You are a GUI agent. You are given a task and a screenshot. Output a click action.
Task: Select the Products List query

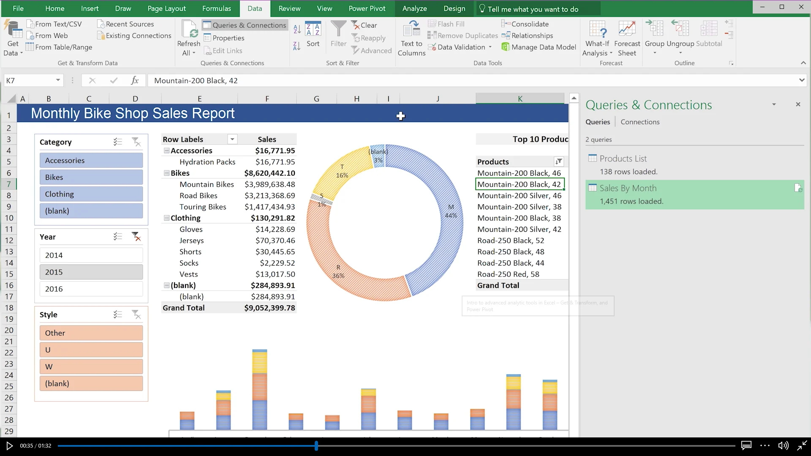(x=623, y=159)
